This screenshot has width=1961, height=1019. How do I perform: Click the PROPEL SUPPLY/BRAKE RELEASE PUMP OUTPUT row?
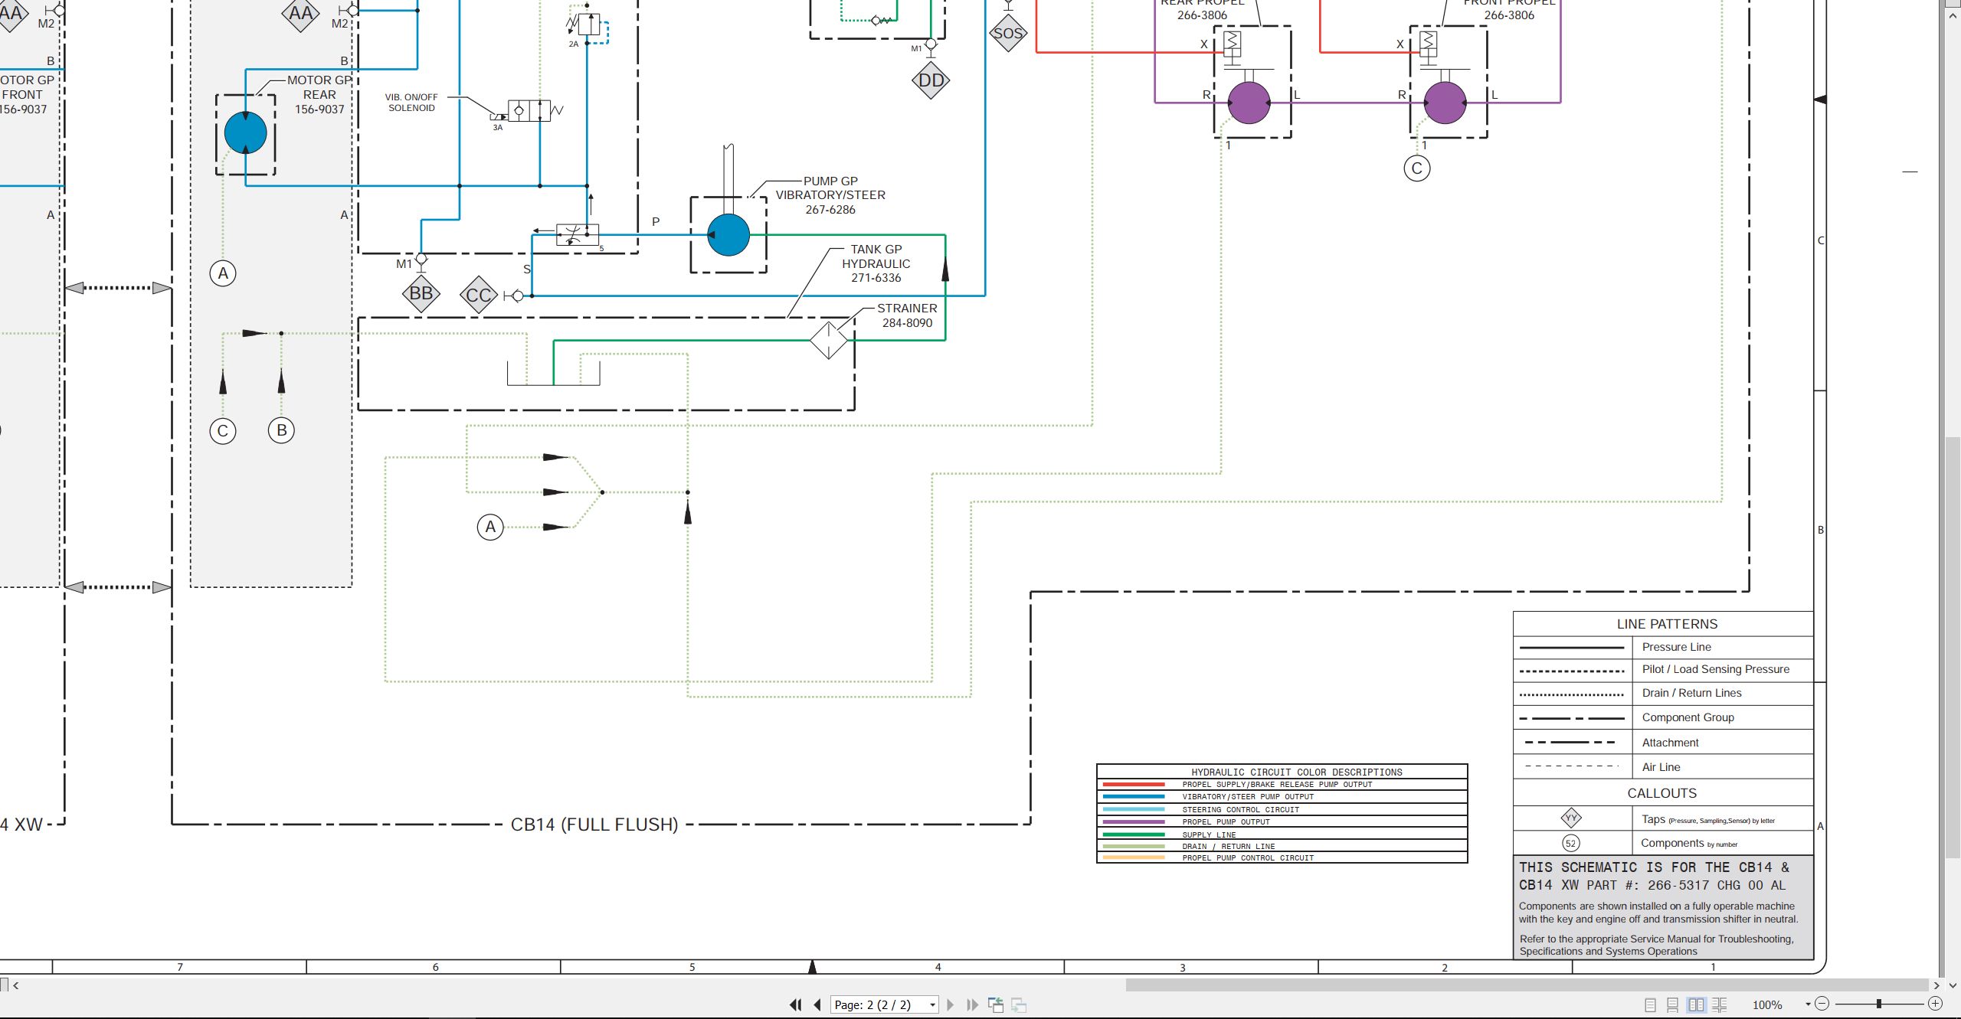coord(1282,785)
